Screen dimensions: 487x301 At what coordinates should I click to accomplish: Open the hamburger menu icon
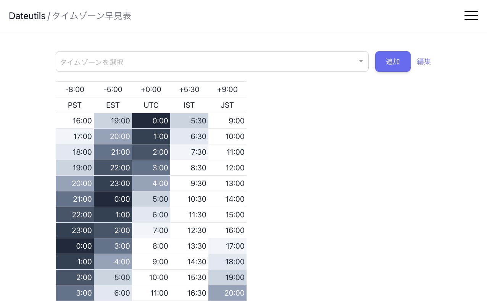click(471, 15)
